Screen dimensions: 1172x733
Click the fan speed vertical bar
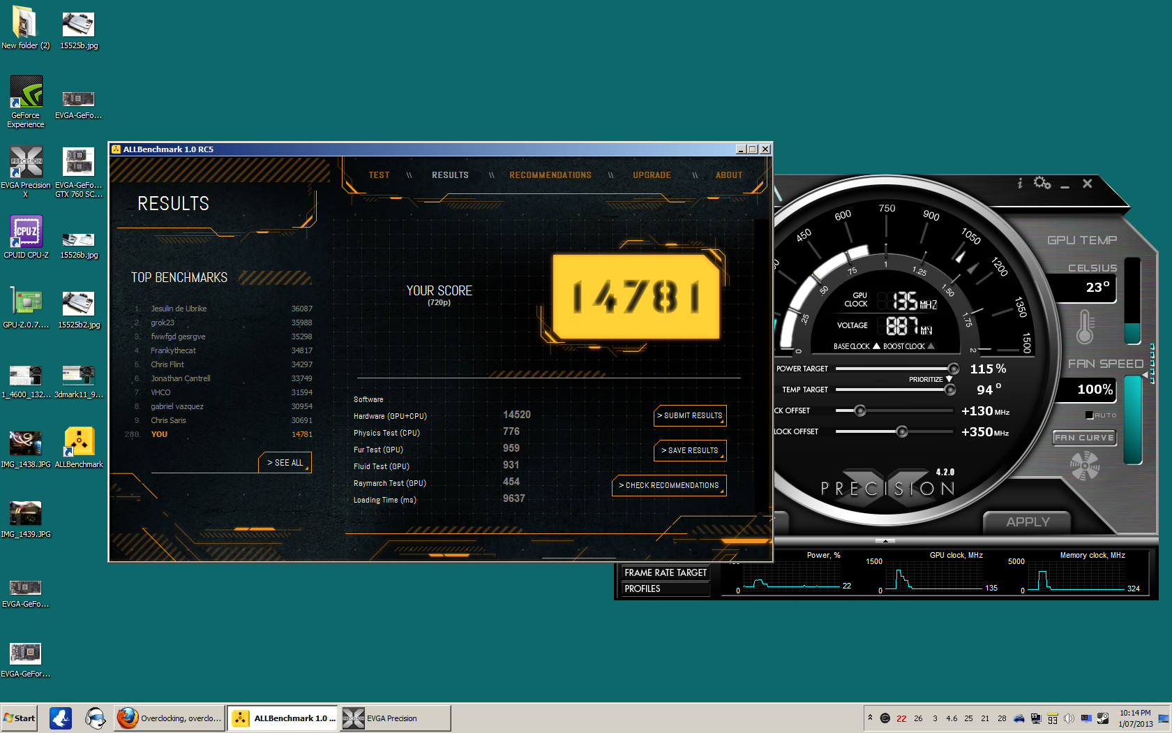click(1133, 419)
